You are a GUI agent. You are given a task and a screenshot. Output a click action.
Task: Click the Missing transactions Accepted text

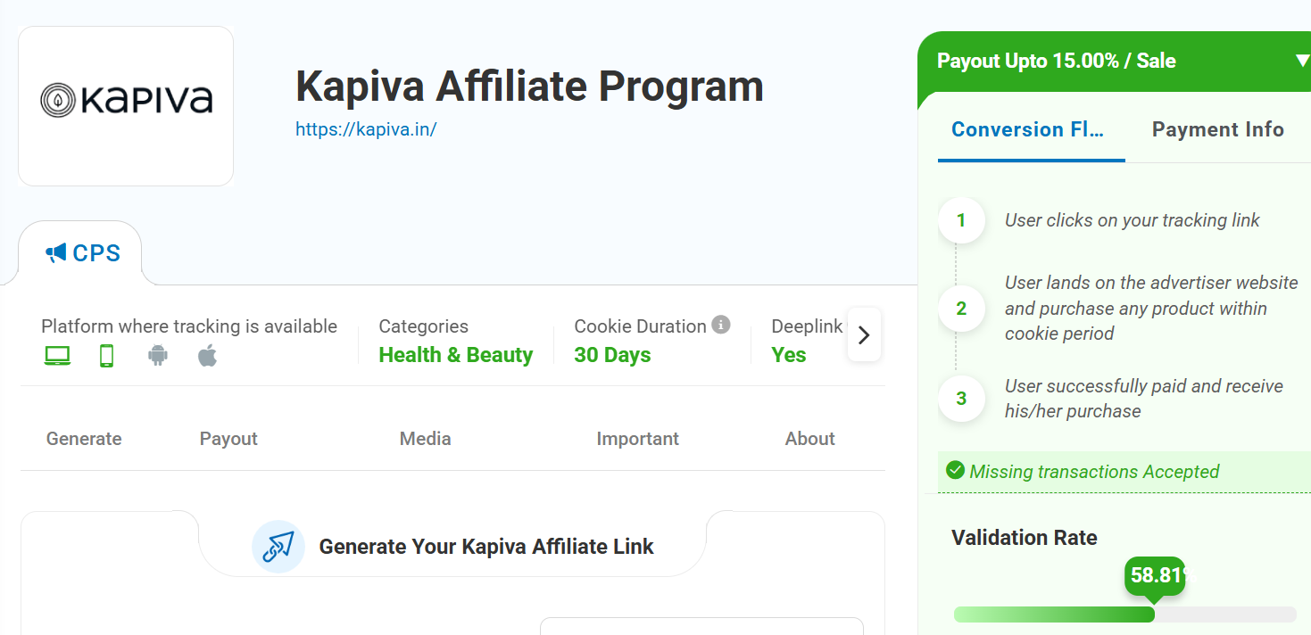(x=1094, y=472)
